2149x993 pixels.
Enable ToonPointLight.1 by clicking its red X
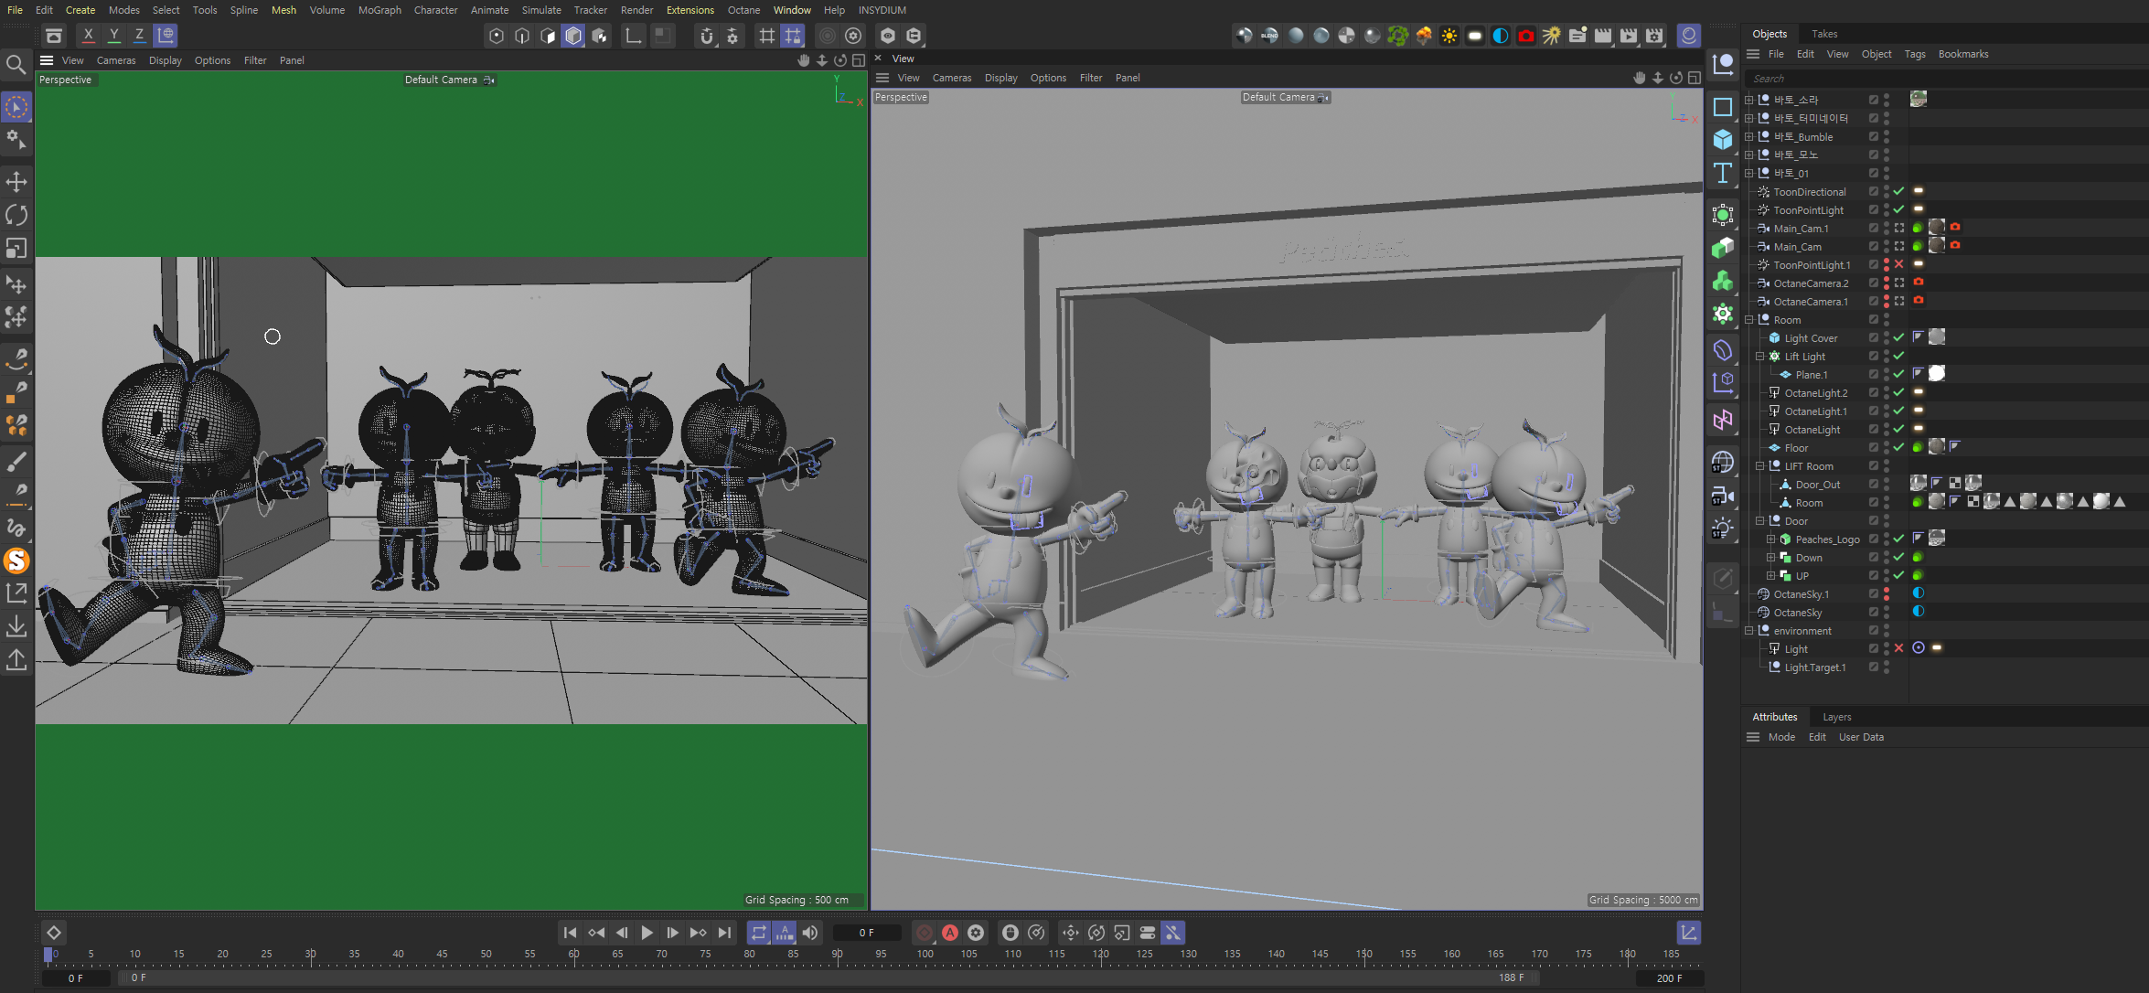[x=1899, y=264]
